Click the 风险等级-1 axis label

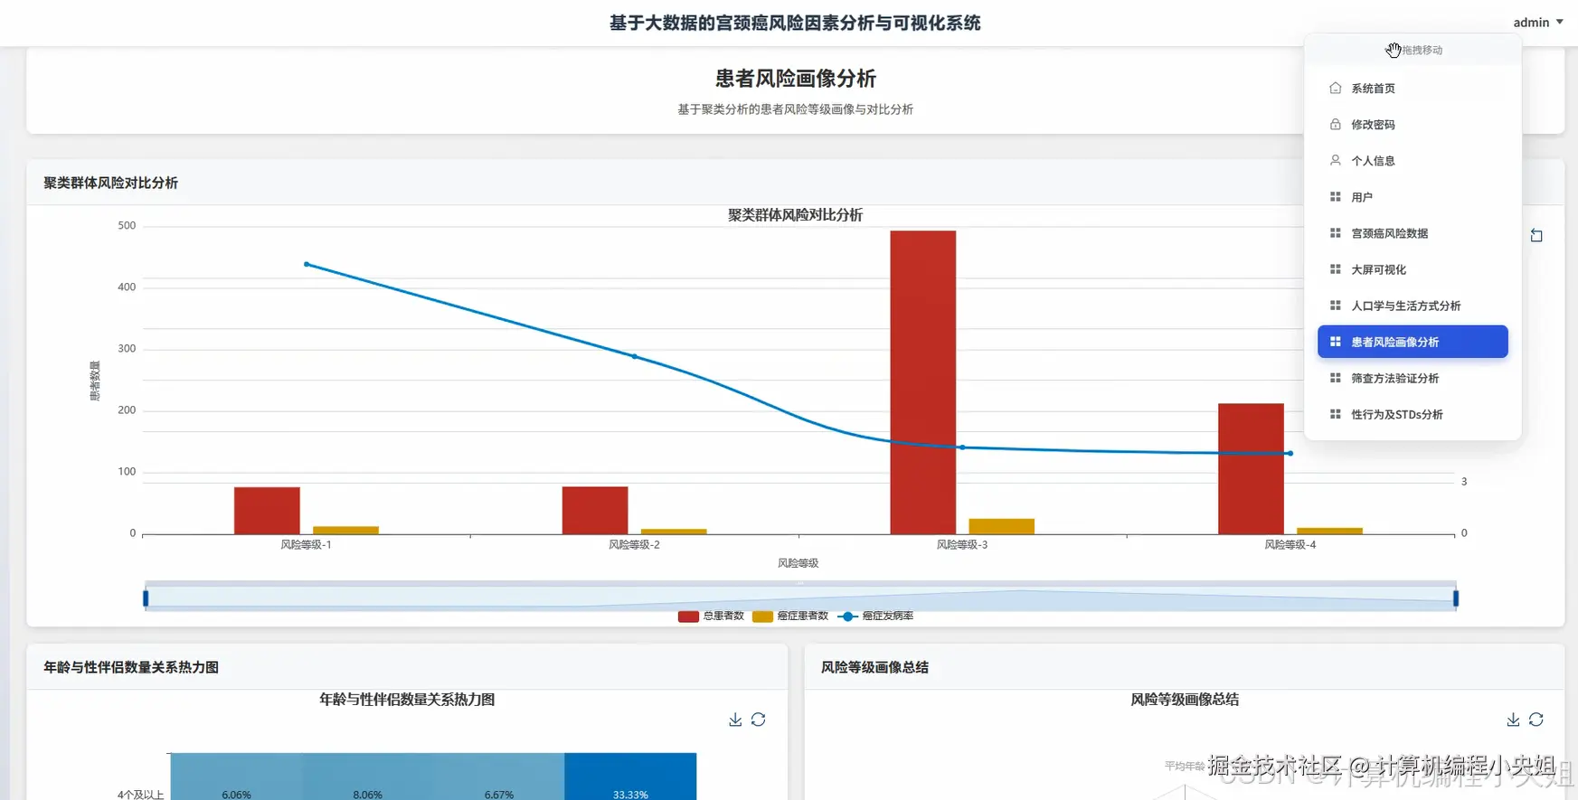click(x=306, y=545)
